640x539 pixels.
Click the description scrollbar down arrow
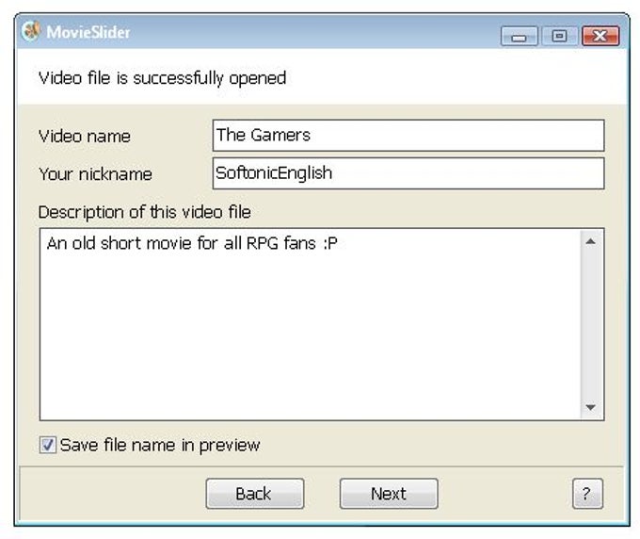click(x=590, y=407)
